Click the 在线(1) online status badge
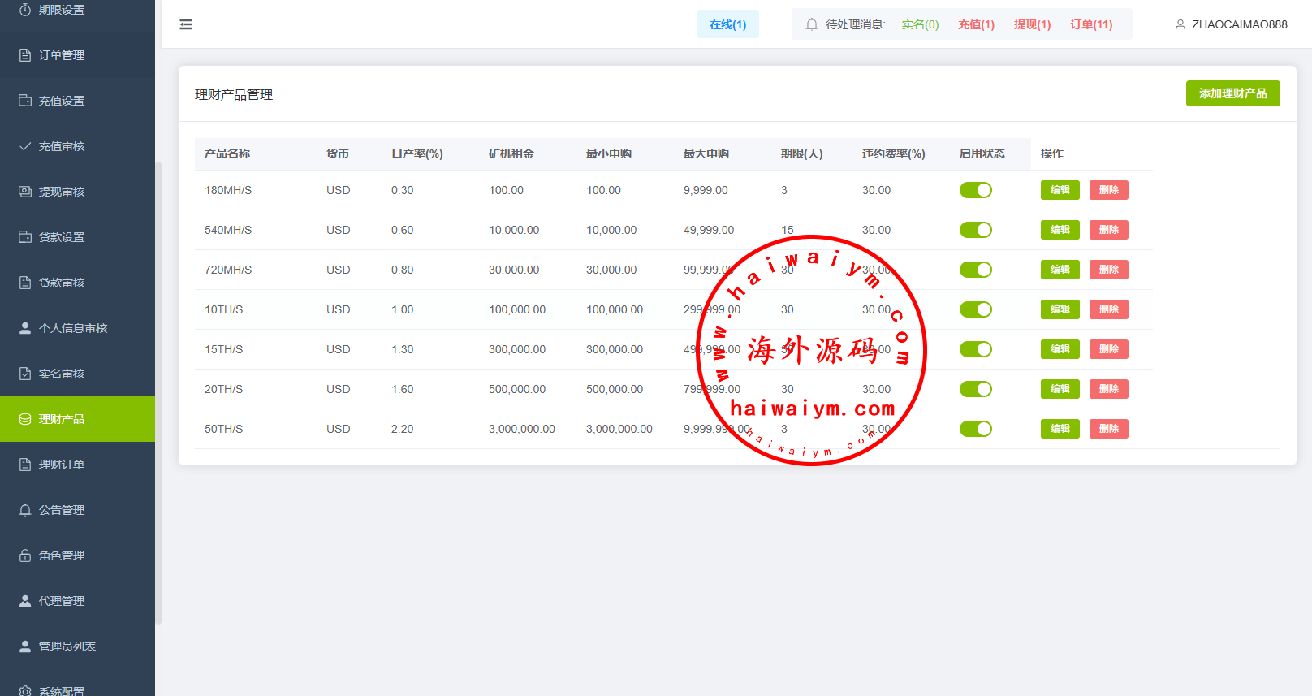The image size is (1312, 696). click(x=727, y=24)
